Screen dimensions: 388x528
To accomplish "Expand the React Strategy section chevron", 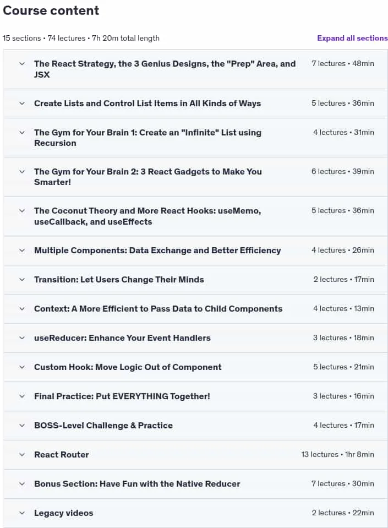I will pyautogui.click(x=22, y=64).
